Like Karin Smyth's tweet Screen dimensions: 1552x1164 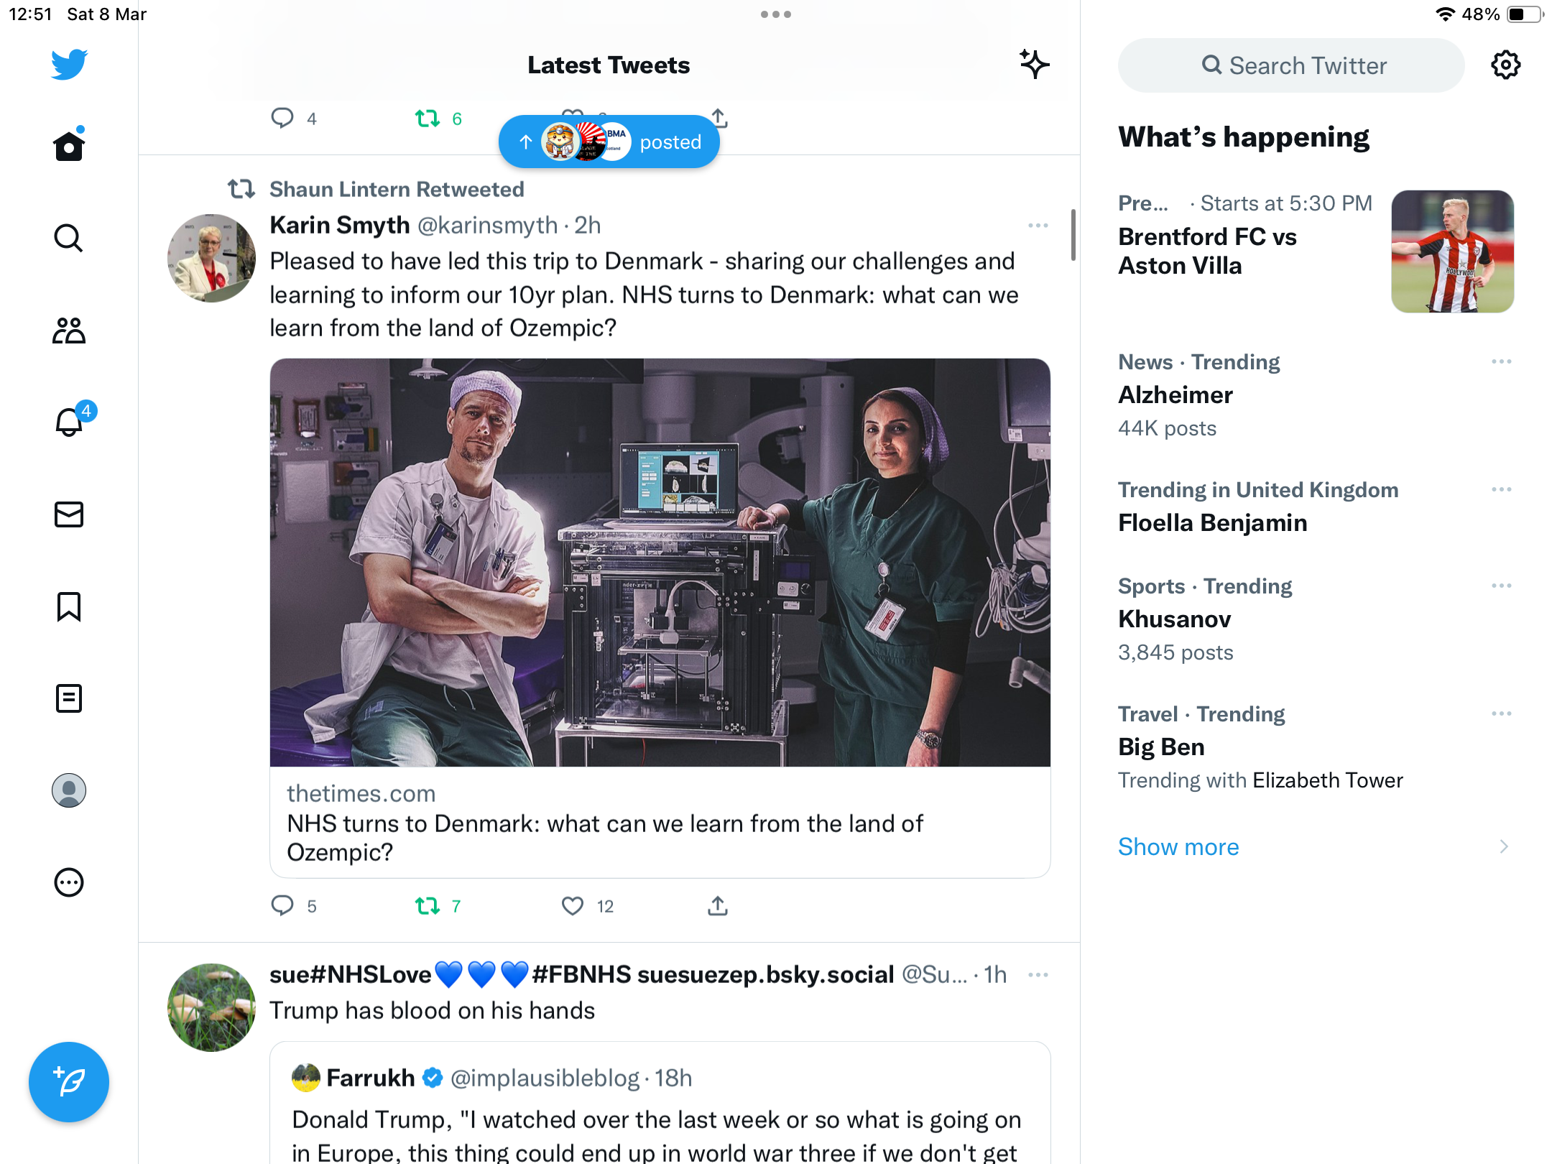573,905
